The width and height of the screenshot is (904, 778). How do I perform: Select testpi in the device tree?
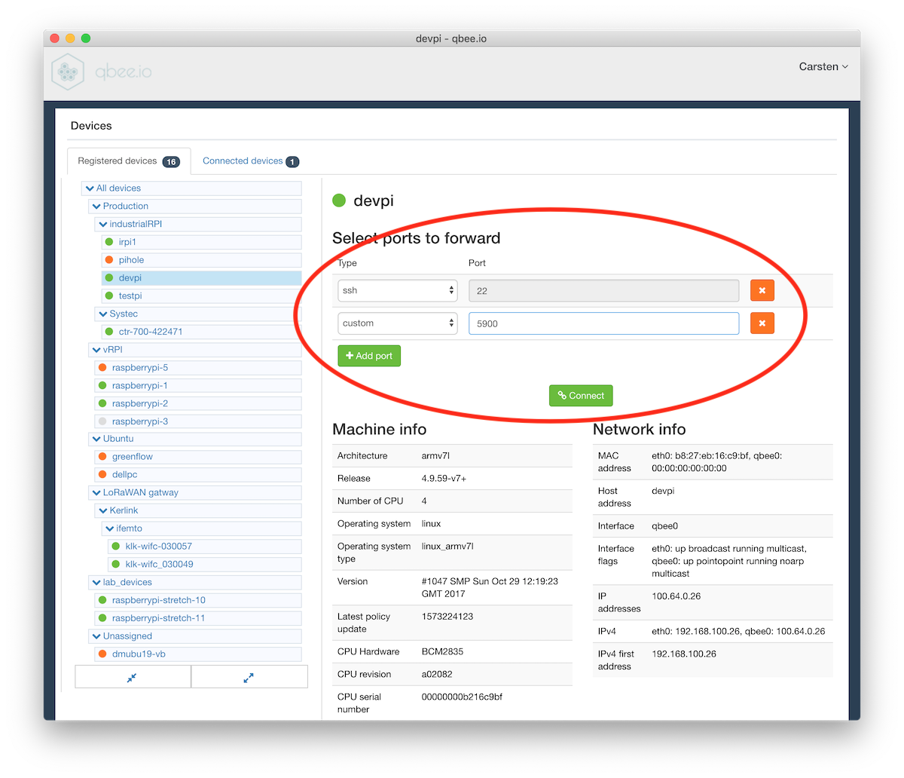coord(130,296)
